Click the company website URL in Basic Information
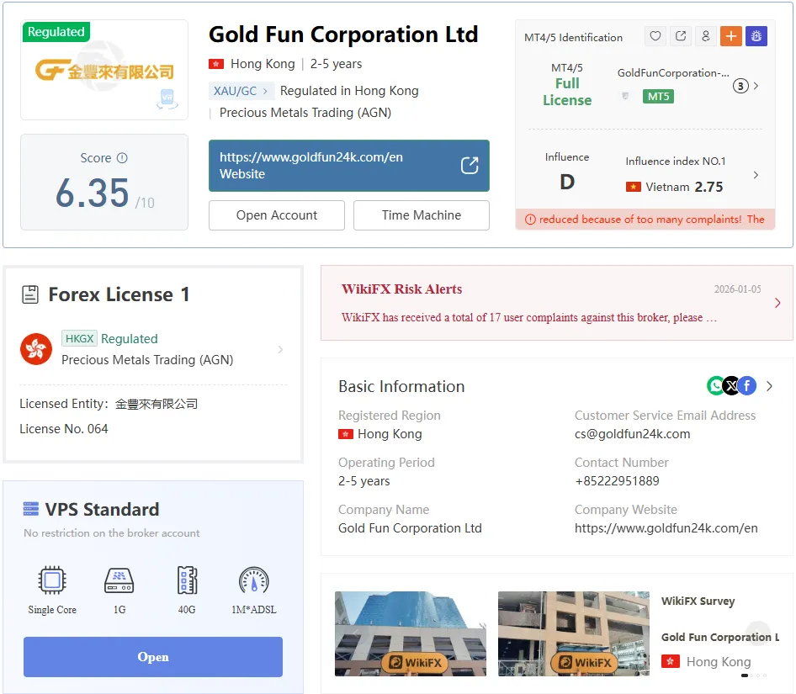 point(666,528)
